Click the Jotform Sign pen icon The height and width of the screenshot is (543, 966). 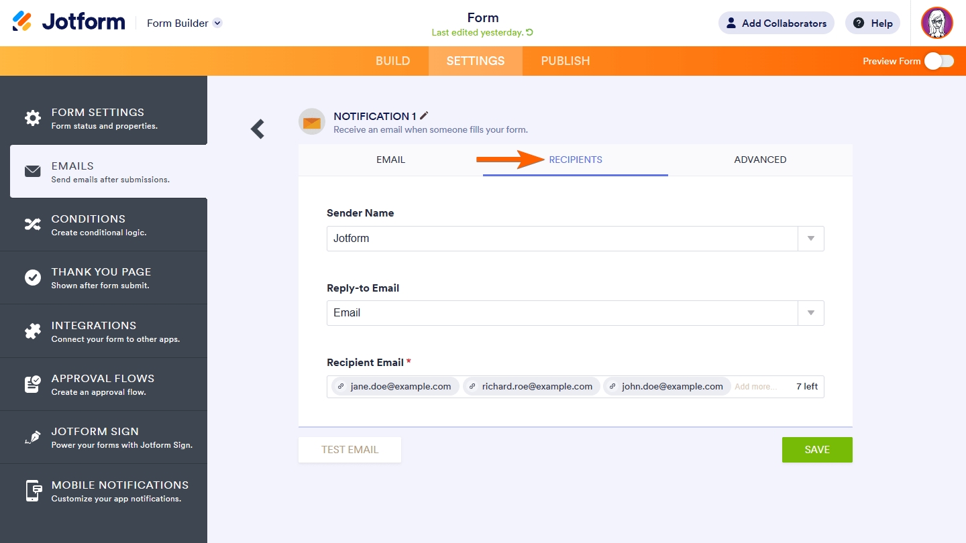click(x=33, y=436)
